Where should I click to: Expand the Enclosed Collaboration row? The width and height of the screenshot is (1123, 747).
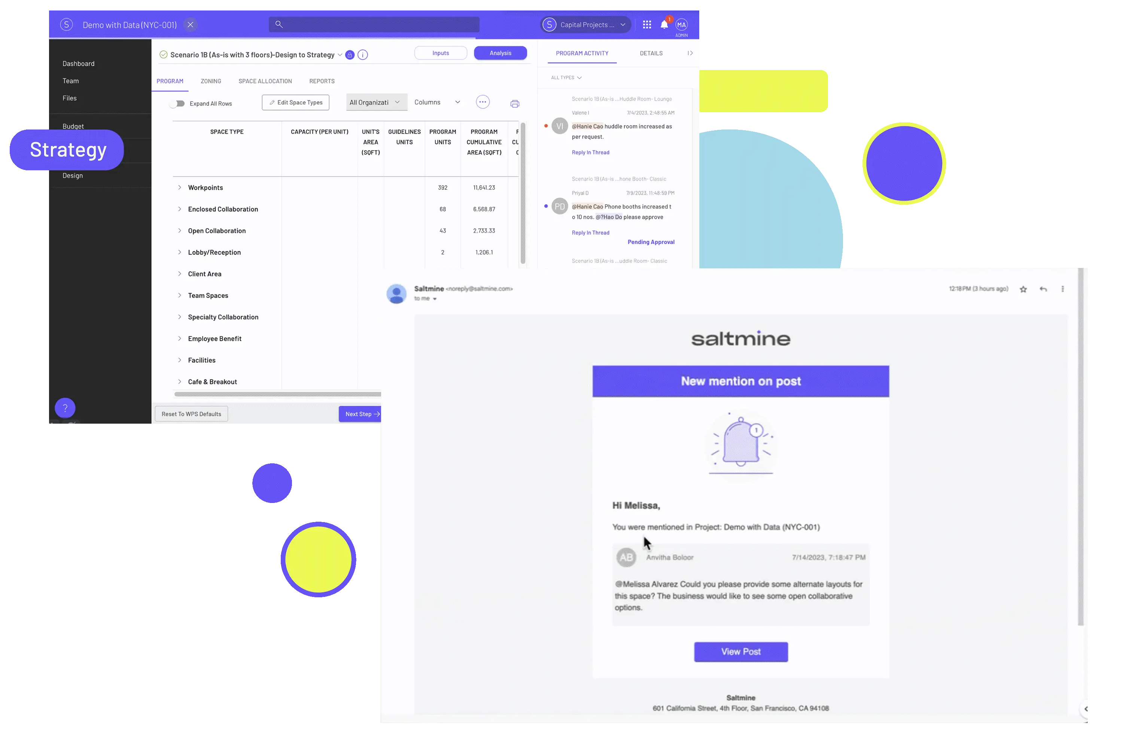(x=179, y=208)
